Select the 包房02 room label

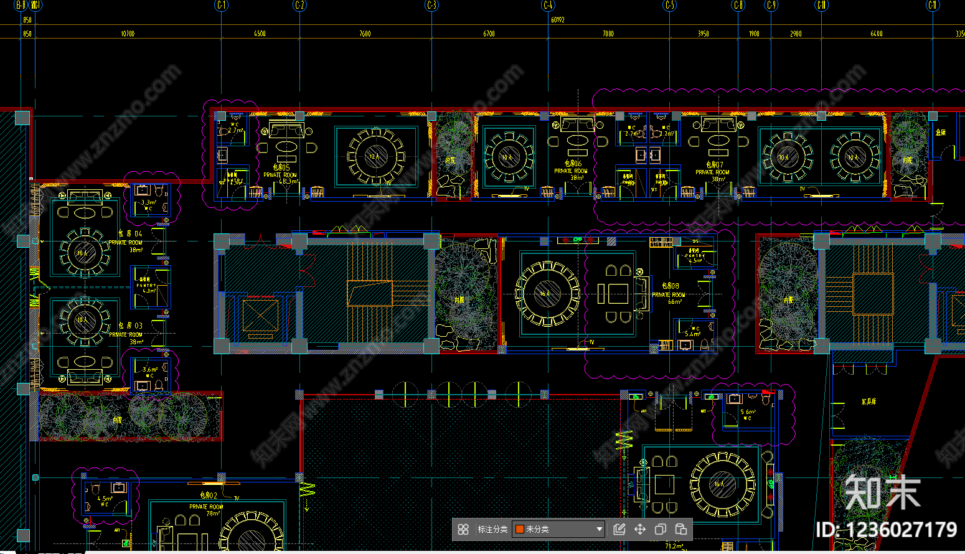209,495
